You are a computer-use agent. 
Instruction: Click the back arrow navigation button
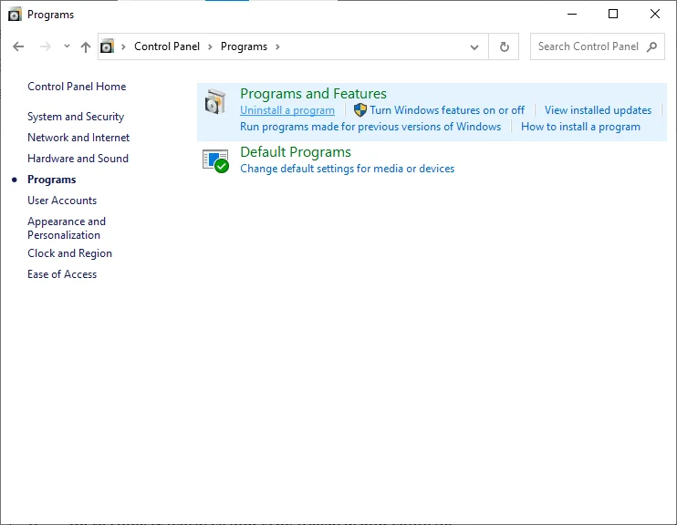click(x=18, y=46)
